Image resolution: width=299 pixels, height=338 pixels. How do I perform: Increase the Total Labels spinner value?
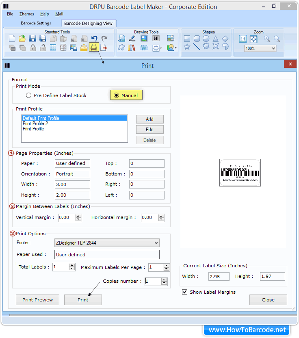tap(72, 265)
